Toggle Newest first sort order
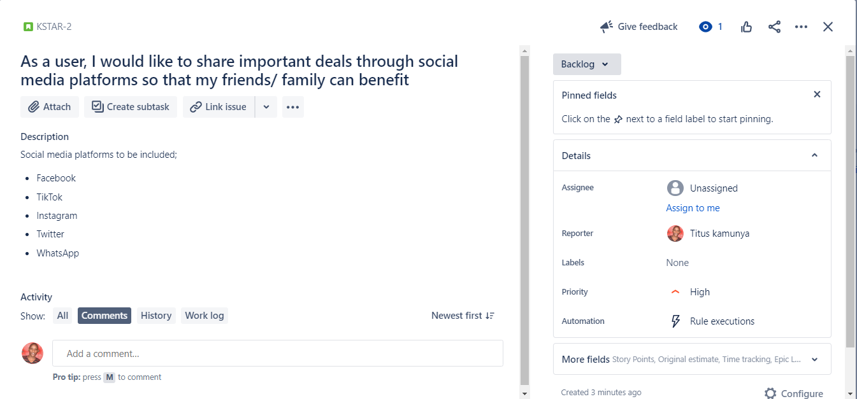This screenshot has height=399, width=857. click(x=463, y=316)
